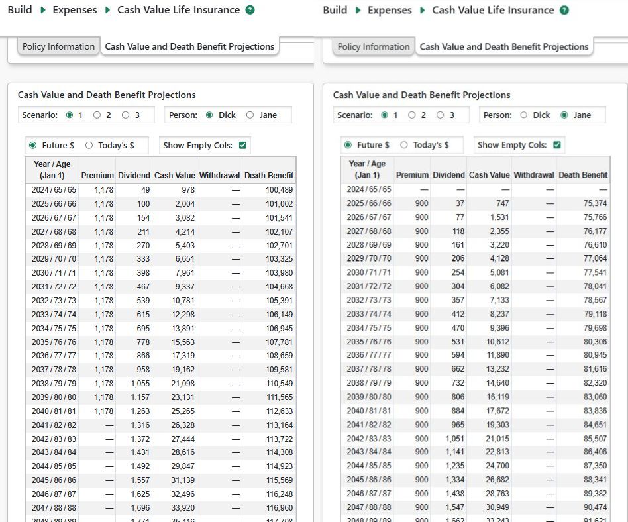Screen dimensions: 628x522
Task: Select Scenario 2 radio in right panel
Action: coord(412,115)
